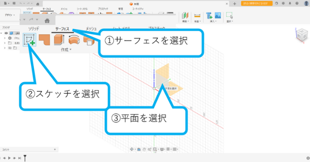This screenshot has height=162, width=310.
Task: Expand the named views folder row
Action: click(x=5, y=43)
